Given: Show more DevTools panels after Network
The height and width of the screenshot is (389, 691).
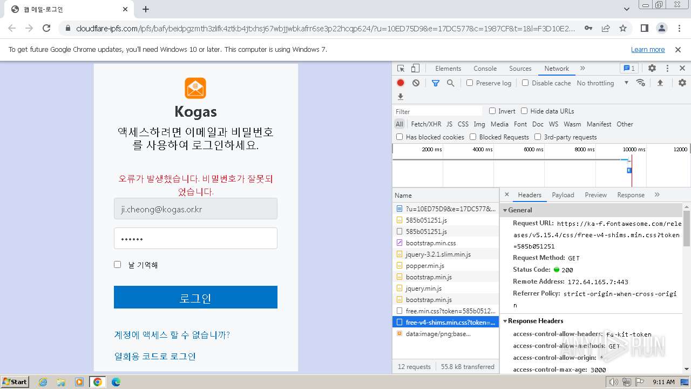Looking at the screenshot, I should point(582,69).
